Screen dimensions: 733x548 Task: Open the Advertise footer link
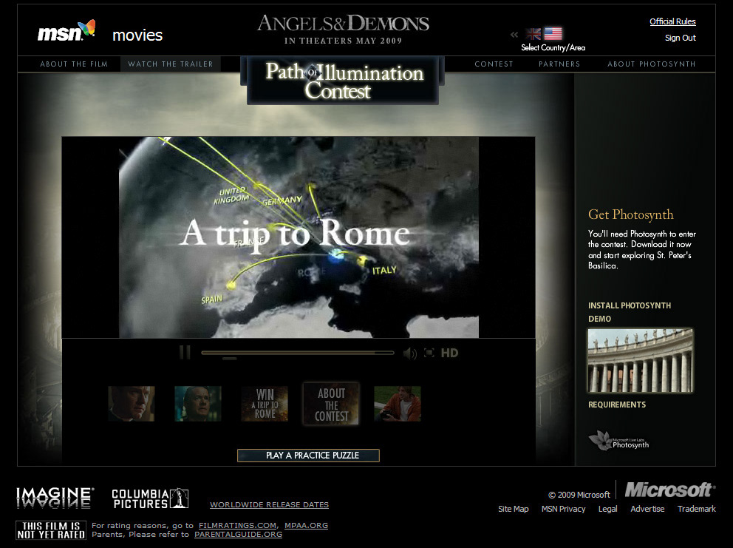[x=647, y=509]
